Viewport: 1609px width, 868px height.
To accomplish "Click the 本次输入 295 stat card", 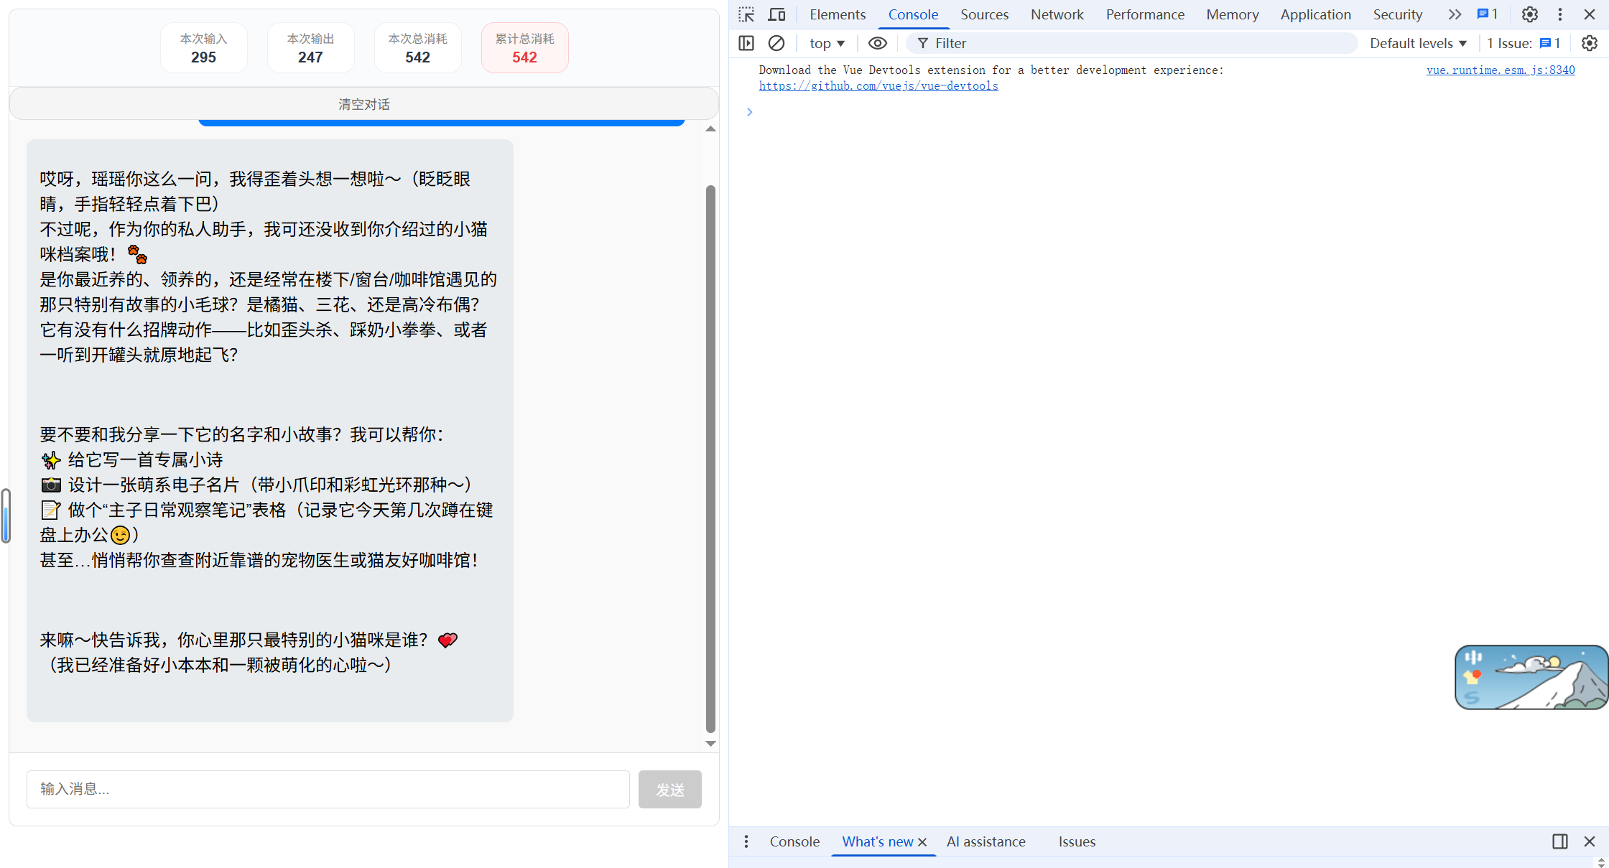I will pos(203,48).
